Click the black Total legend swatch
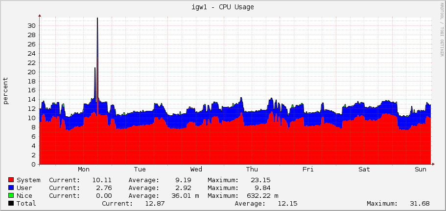 11,204
